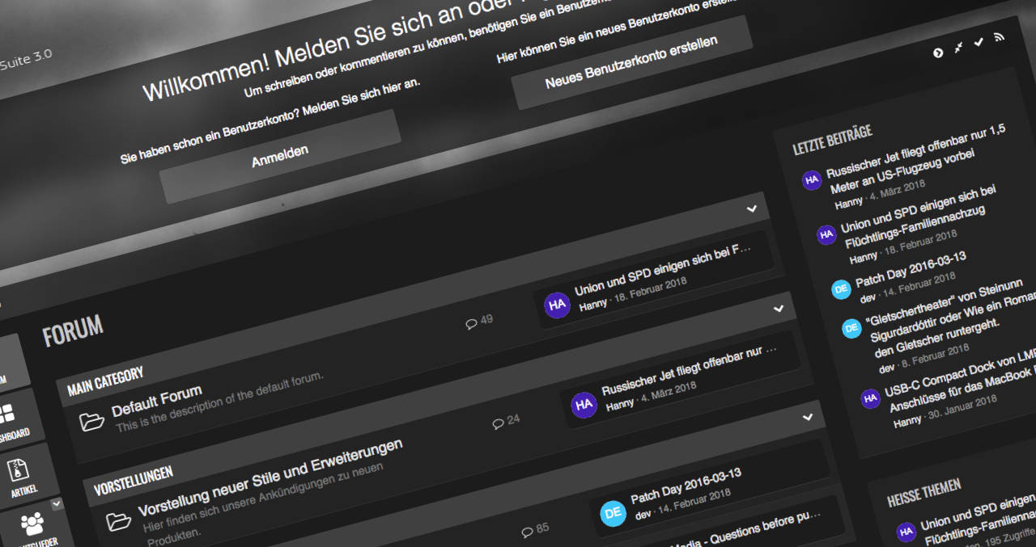
Task: Click author Hanny dated 18. Februar 2018 in forum list
Action: [x=592, y=305]
